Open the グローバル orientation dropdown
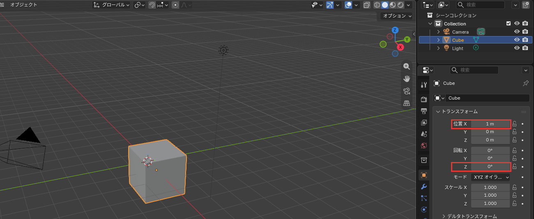 (x=111, y=5)
